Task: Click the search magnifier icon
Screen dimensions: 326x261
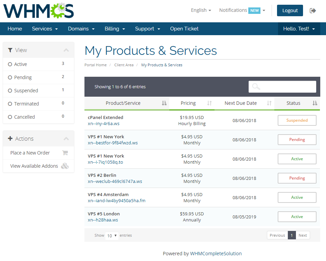Action: click(256, 86)
